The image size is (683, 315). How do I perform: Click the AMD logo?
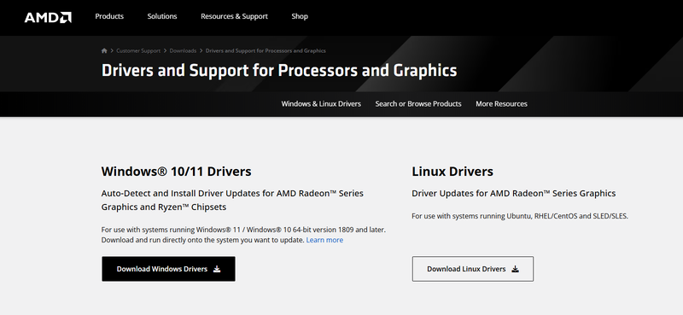click(48, 17)
